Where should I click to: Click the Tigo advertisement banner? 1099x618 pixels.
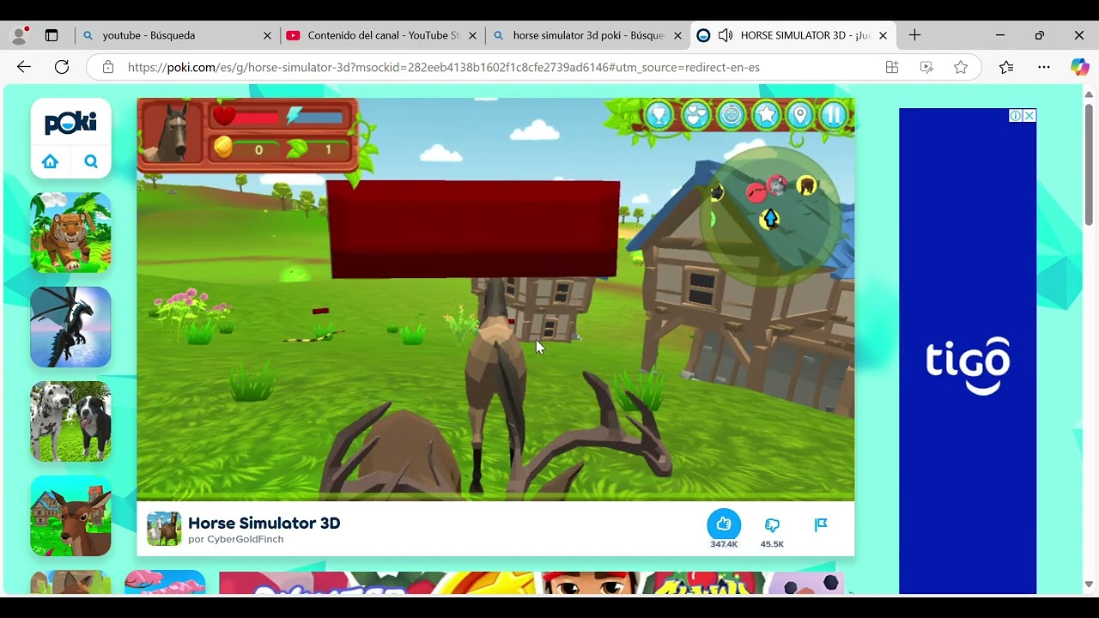point(968,351)
